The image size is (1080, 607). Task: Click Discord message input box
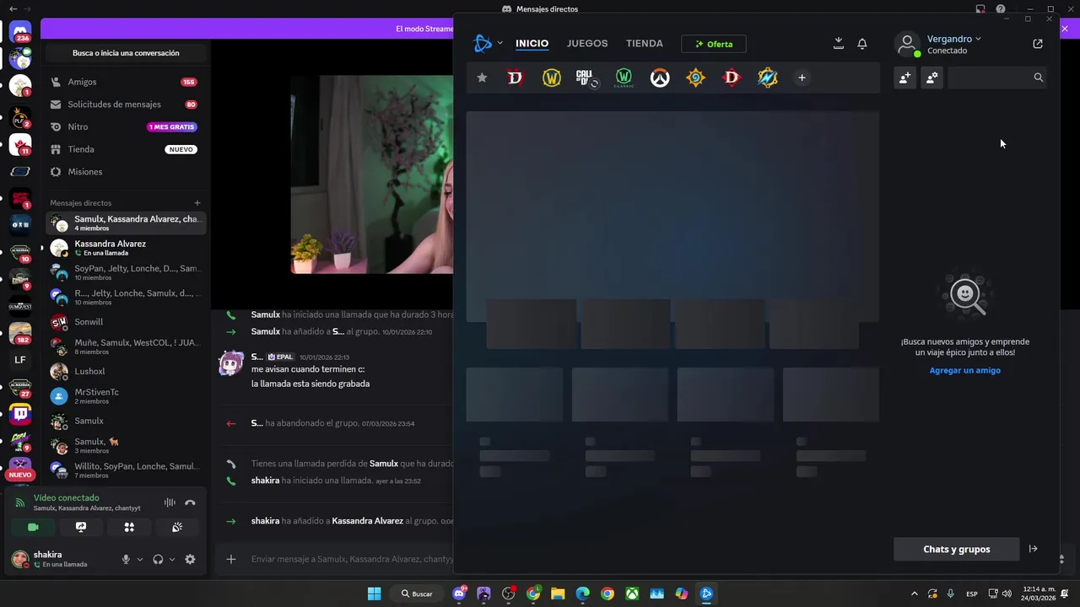[x=352, y=559]
